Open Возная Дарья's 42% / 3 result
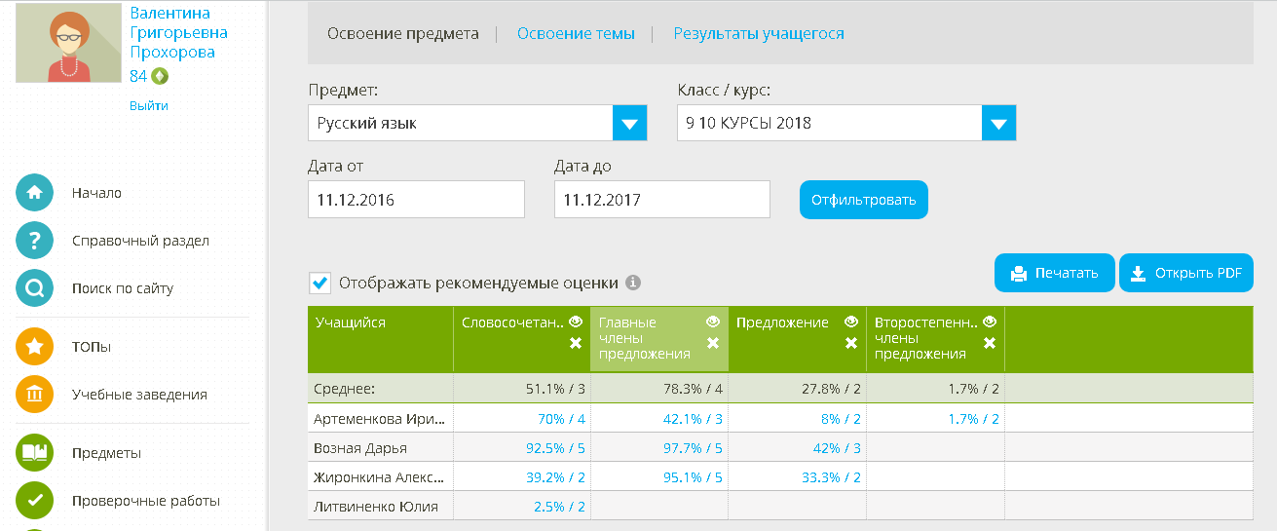This screenshot has height=531, width=1277. tap(836, 448)
